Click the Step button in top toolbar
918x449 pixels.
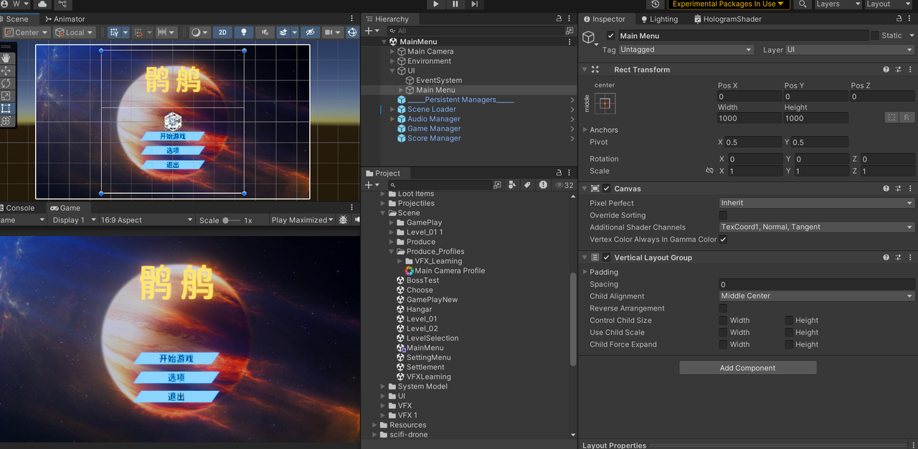474,4
